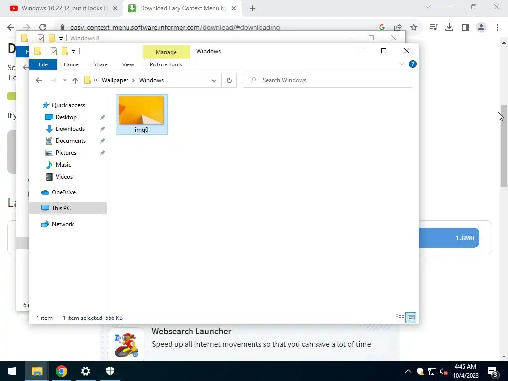
Task: Switch to the Home ribbon tab
Action: click(x=71, y=64)
